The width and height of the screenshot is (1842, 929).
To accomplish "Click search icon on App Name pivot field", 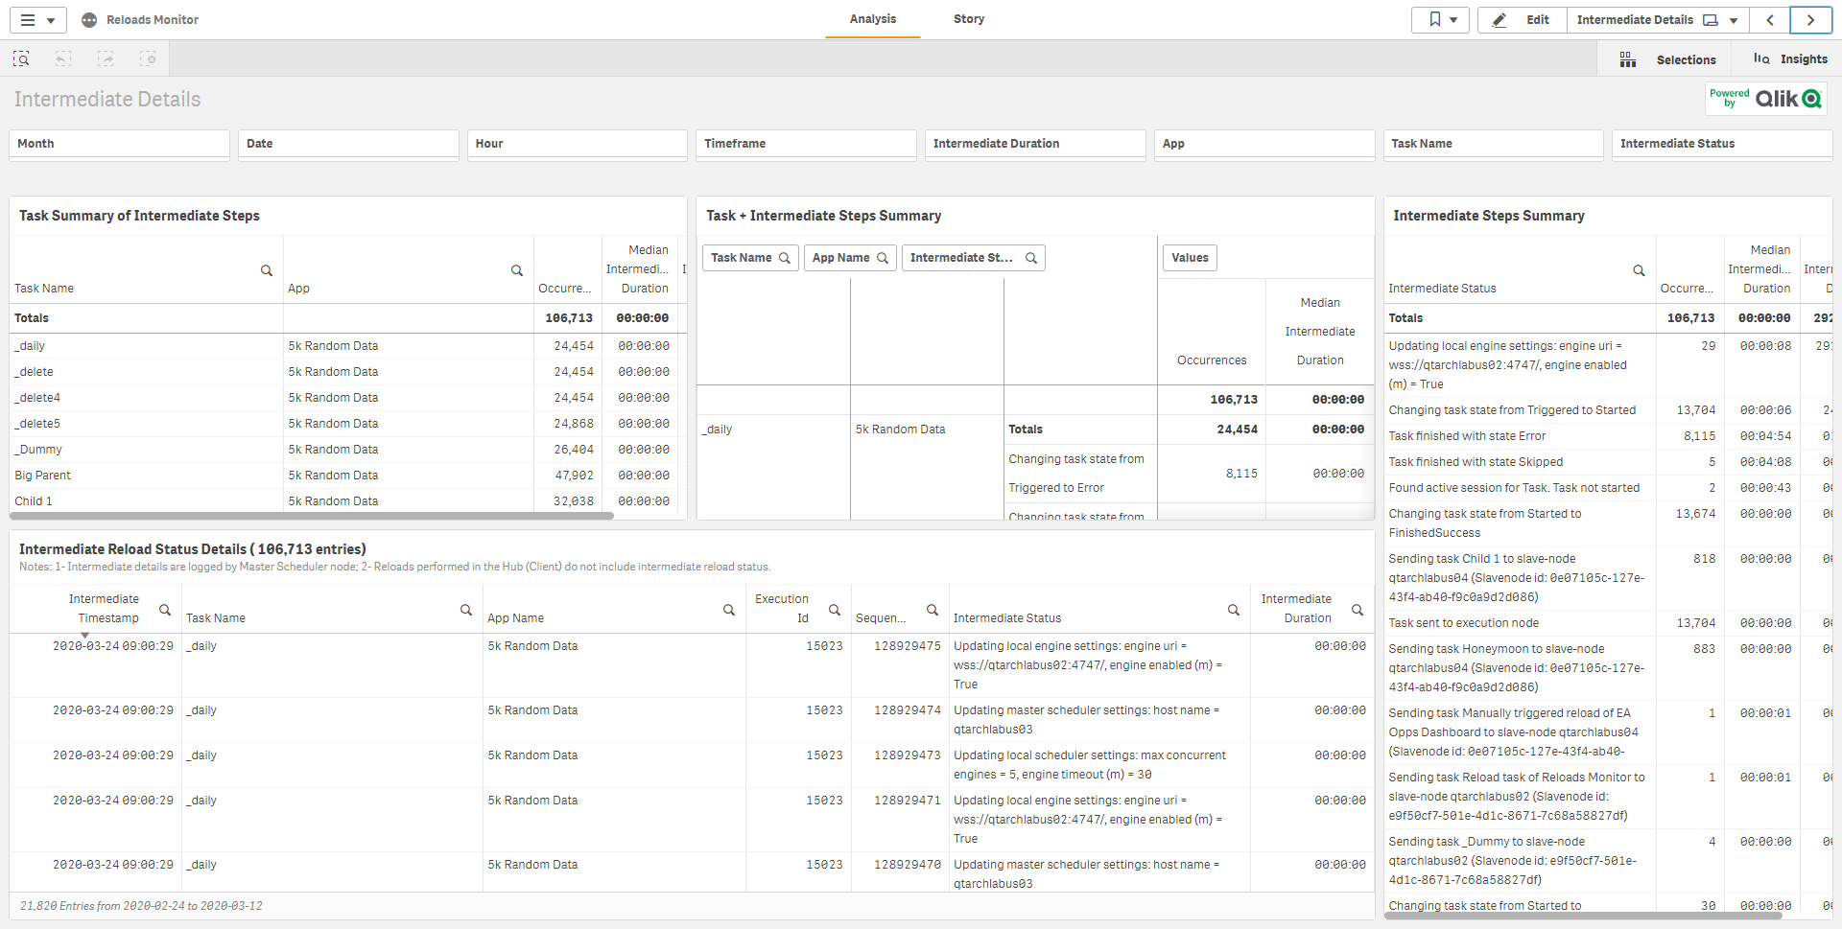I will tap(883, 258).
